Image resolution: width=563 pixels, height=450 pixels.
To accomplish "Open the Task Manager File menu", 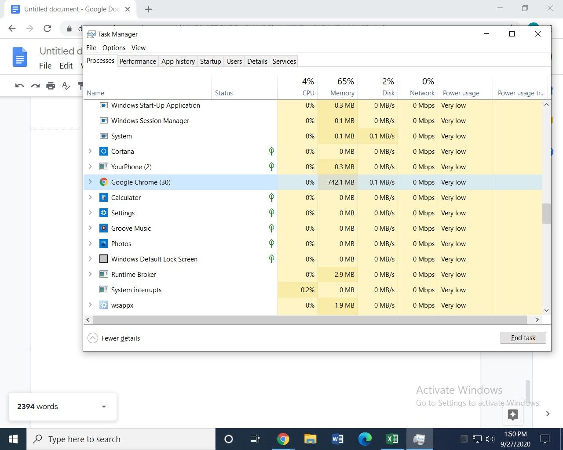I will tap(91, 47).
